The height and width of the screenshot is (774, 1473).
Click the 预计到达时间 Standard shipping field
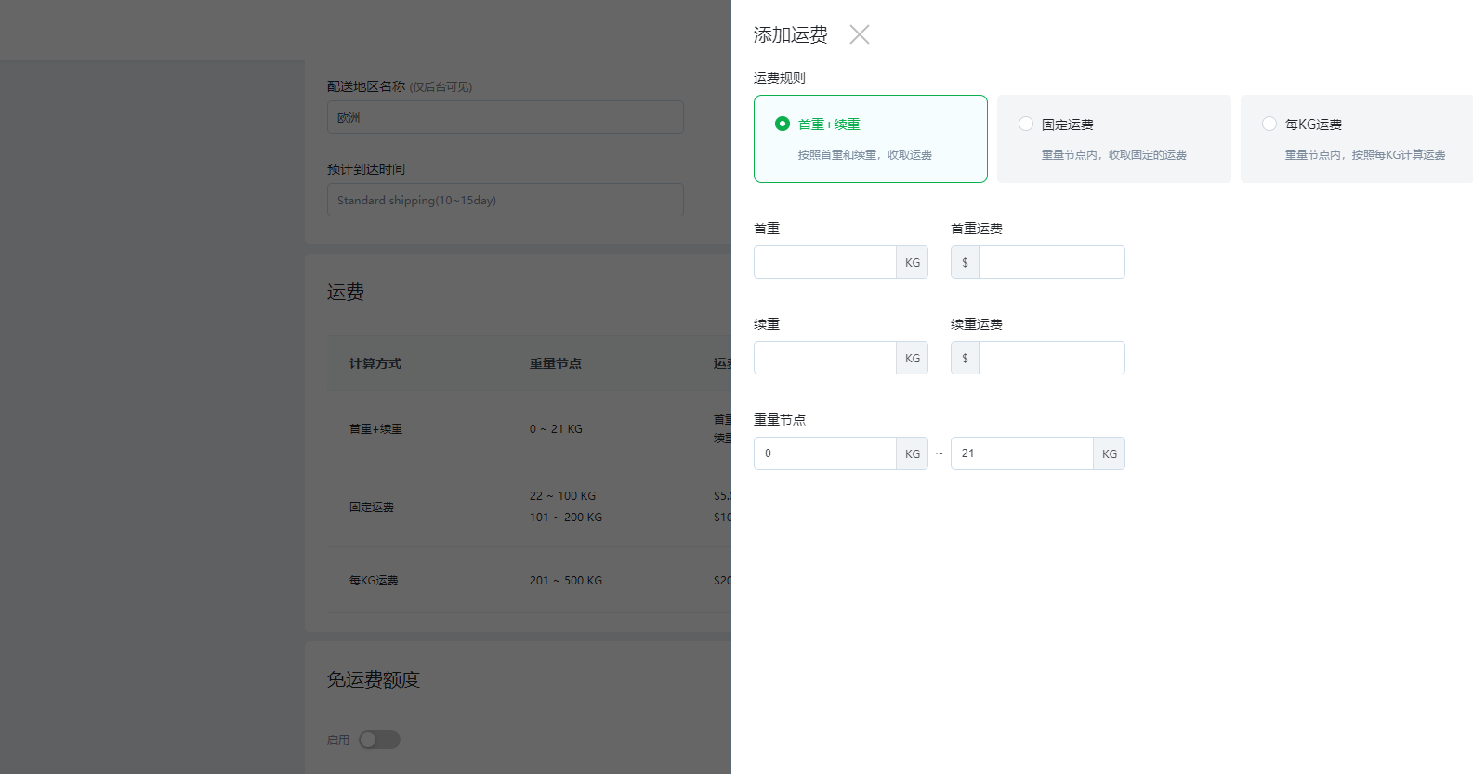pyautogui.click(x=506, y=200)
